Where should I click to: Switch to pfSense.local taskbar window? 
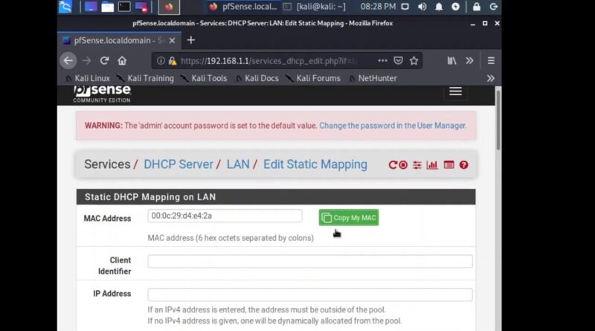click(243, 7)
